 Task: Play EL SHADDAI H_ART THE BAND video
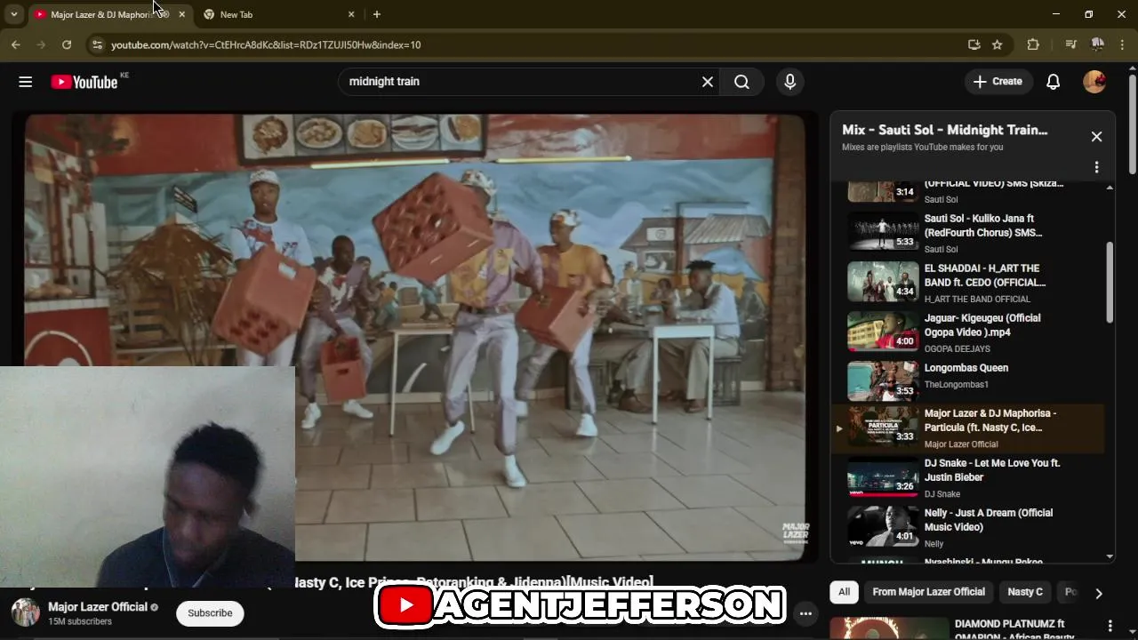(969, 283)
